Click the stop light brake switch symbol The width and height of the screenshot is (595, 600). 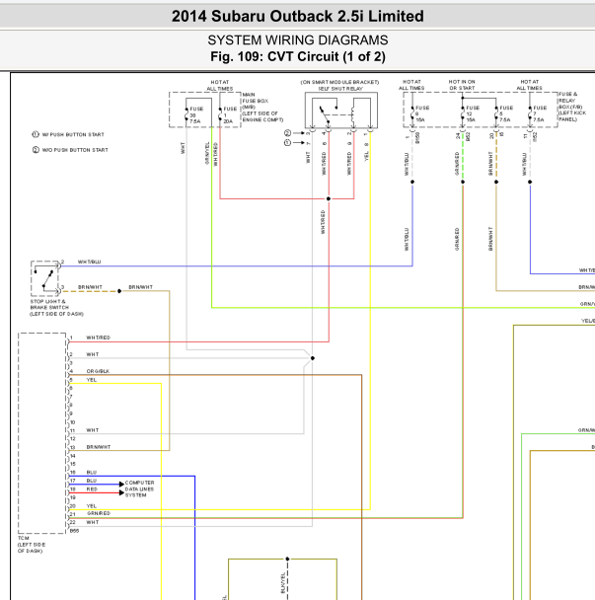(45, 278)
